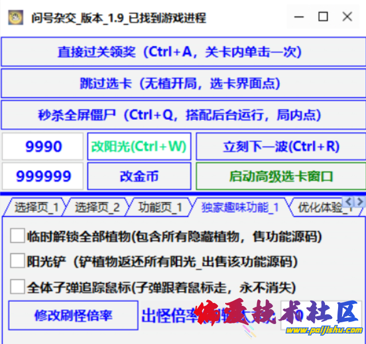
Task: Open the 选择页_2 tab
Action: point(96,207)
